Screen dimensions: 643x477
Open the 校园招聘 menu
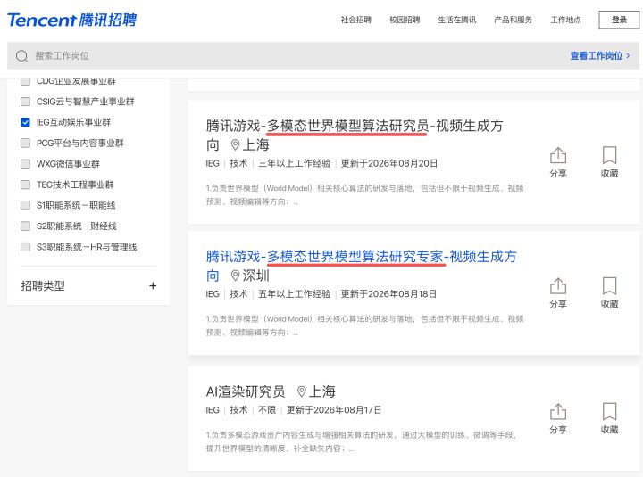(x=405, y=20)
